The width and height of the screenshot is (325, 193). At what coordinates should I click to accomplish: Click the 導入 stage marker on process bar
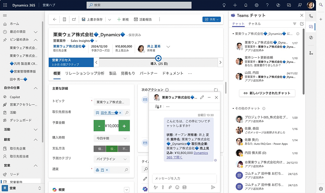pyautogui.click(x=158, y=58)
